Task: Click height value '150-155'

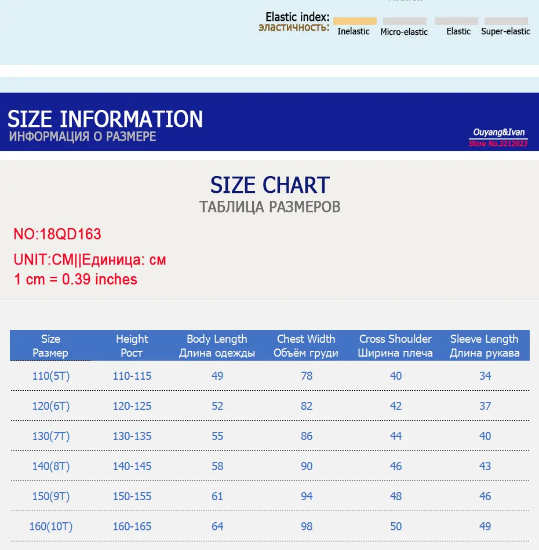Action: pos(132,496)
